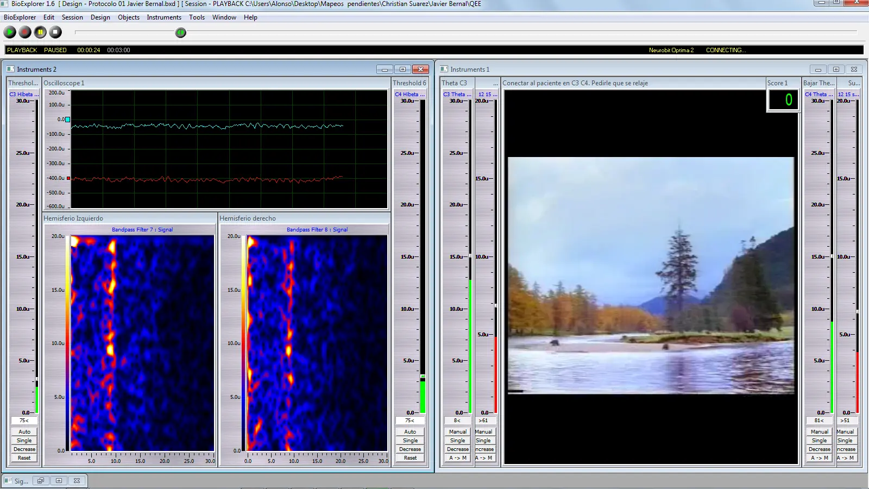Click the landscape video in Instruments 1
869x489 pixels.
(x=651, y=275)
